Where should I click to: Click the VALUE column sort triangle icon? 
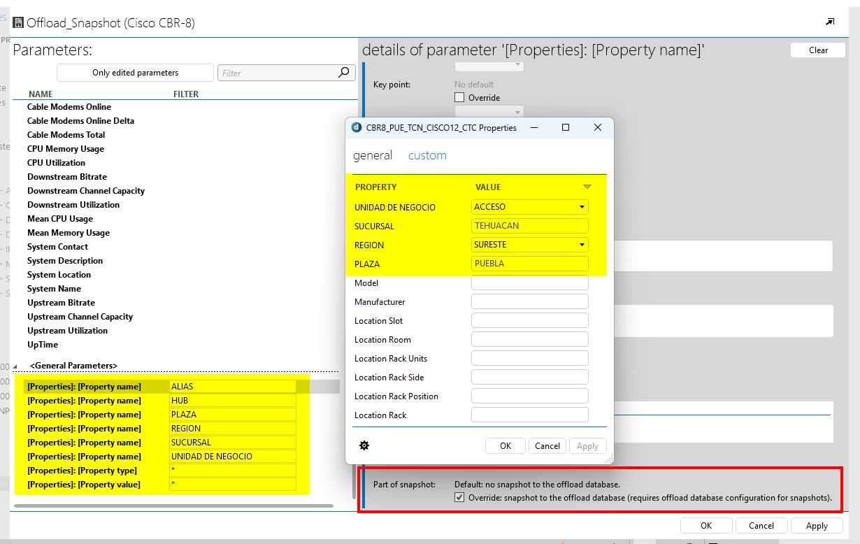click(x=587, y=187)
